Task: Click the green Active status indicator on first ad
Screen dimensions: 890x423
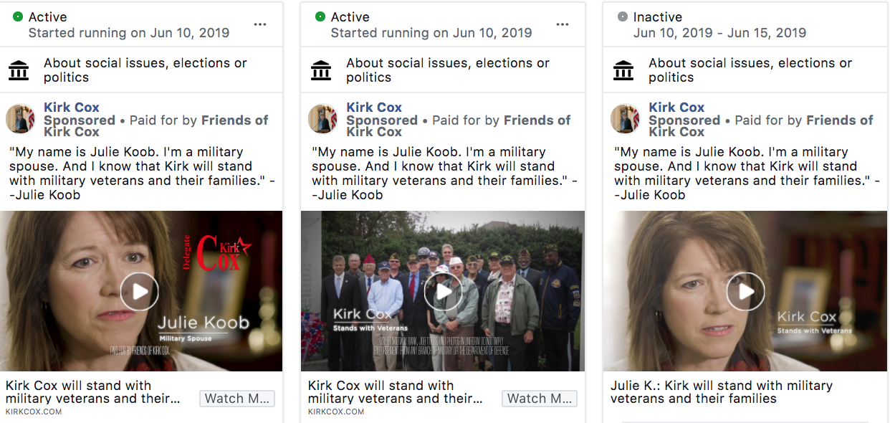Action: click(x=18, y=16)
